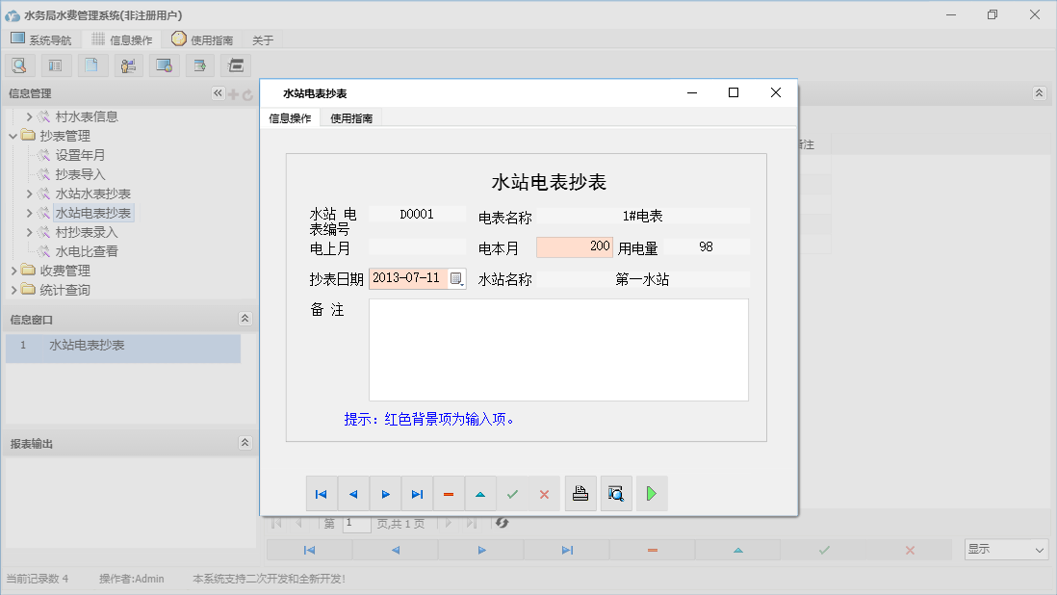This screenshot has height=595, width=1057.
Task: Open the 显示 dropdown at bottom right
Action: [1005, 548]
